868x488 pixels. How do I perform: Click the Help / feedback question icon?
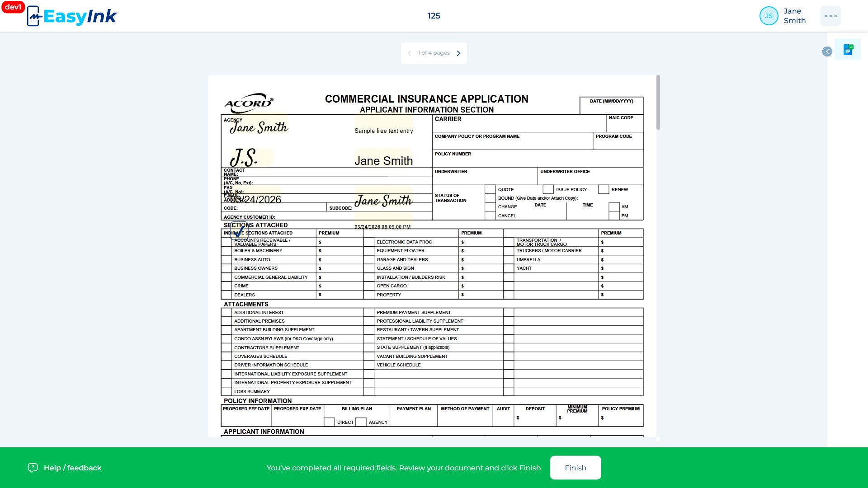(33, 468)
